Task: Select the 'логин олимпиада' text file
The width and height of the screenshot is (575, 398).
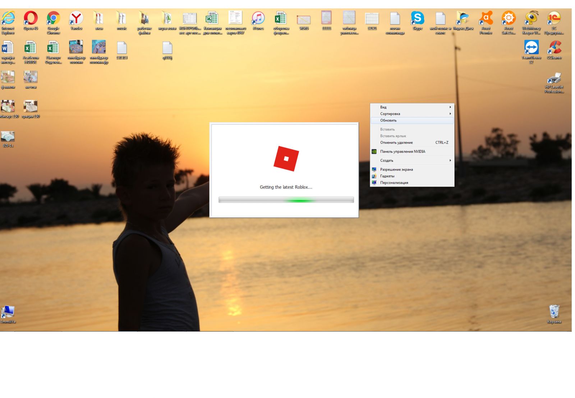Action: tap(395, 22)
